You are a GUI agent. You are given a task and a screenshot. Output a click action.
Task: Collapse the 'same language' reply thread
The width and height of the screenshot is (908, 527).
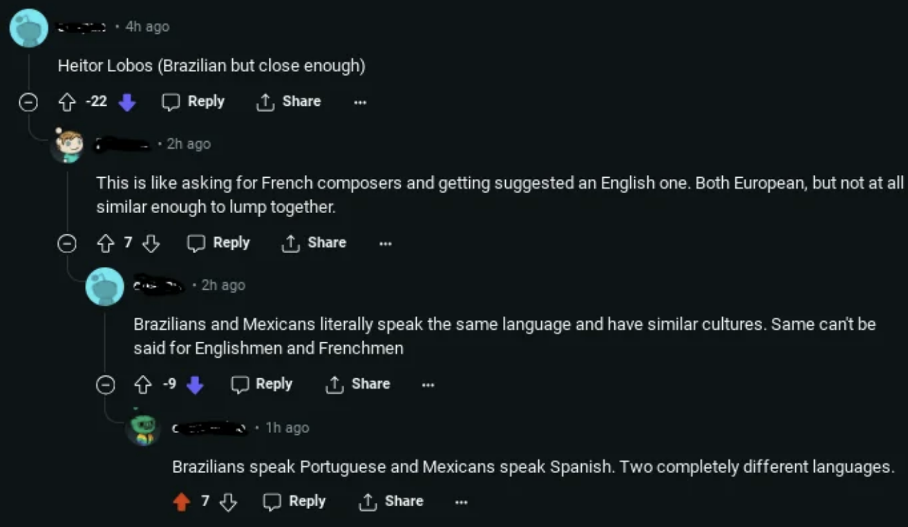point(105,385)
